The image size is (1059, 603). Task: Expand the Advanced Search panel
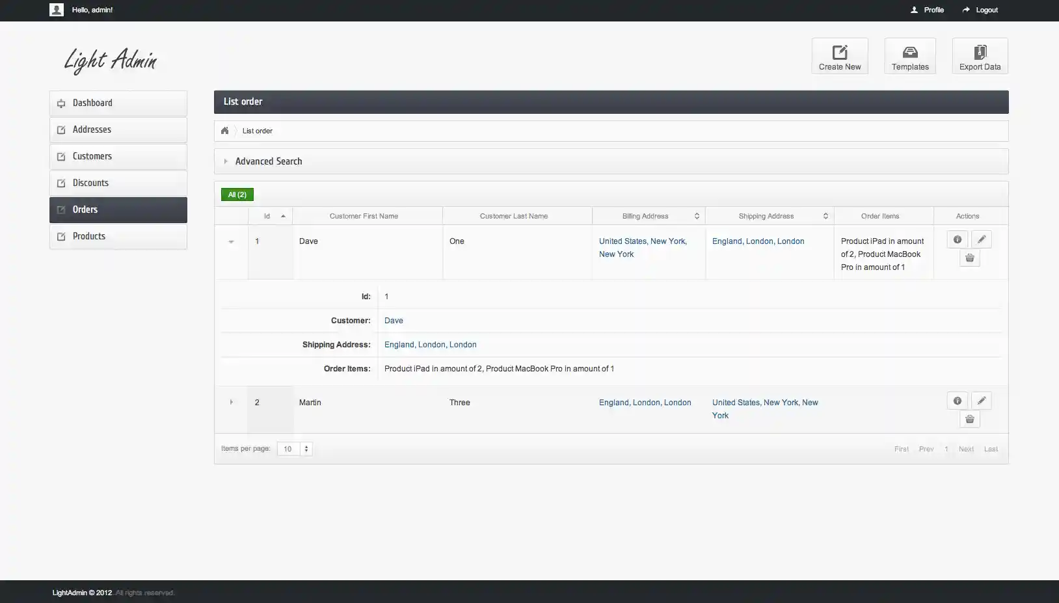(x=268, y=161)
